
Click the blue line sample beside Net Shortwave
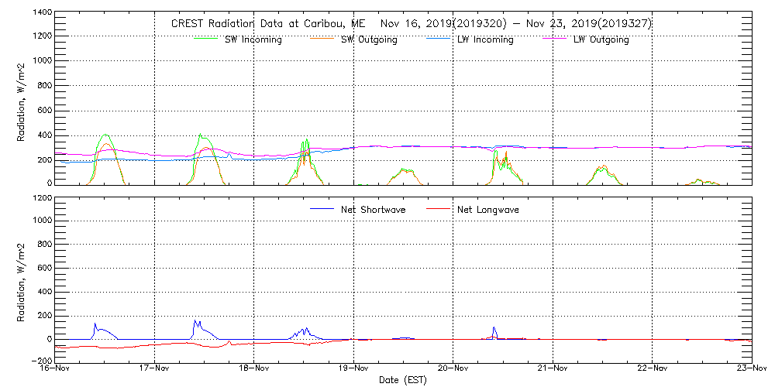coord(322,210)
